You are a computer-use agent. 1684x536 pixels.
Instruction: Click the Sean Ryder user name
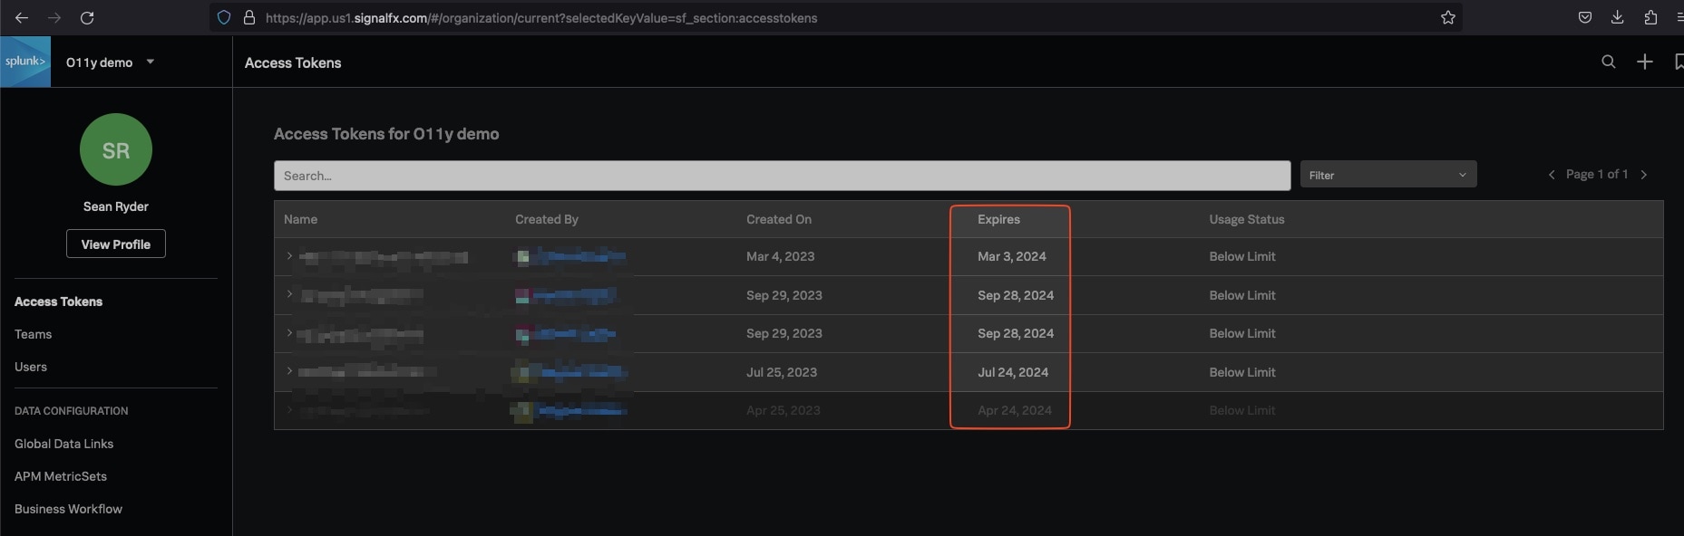(x=116, y=206)
